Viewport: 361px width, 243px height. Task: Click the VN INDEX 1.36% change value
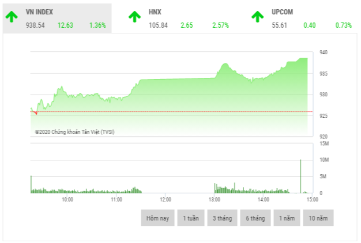(97, 25)
